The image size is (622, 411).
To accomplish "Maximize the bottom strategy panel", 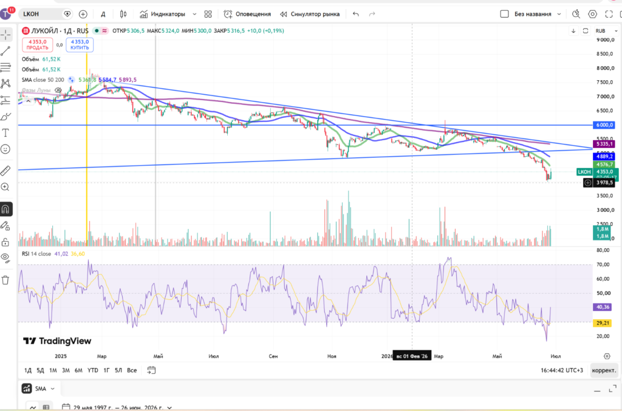I will point(612,389).
